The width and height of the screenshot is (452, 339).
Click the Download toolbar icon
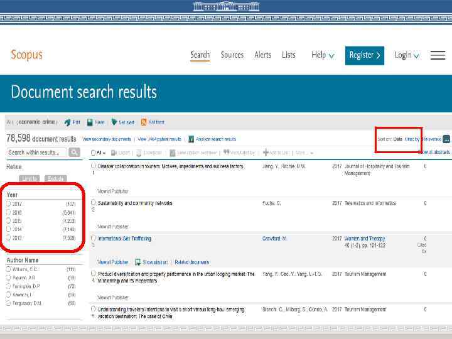click(x=139, y=153)
